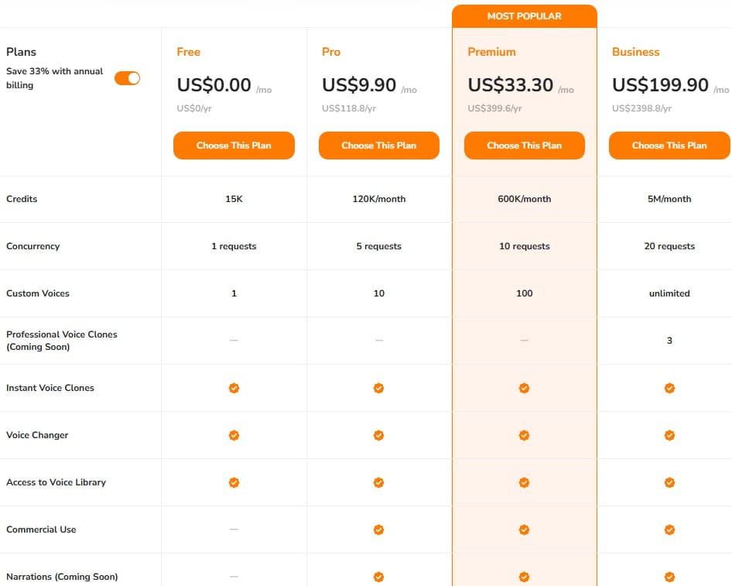Viewport: 732px width, 586px height.
Task: Choose This Plan for the Premium tier
Action: tap(525, 146)
